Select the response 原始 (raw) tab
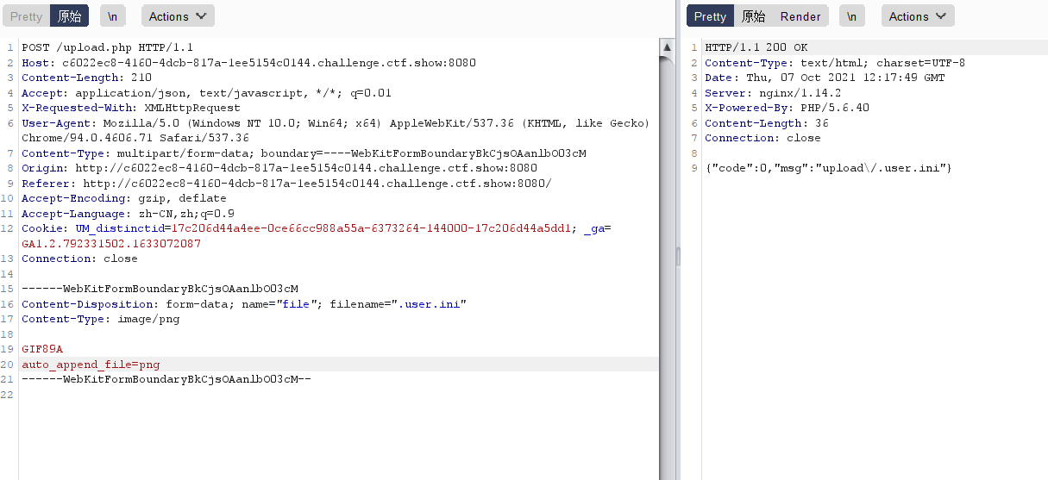 tap(753, 16)
